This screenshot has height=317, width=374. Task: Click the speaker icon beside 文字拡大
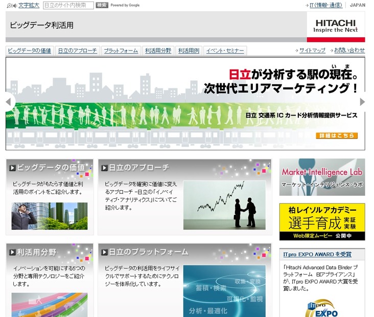(15, 6)
